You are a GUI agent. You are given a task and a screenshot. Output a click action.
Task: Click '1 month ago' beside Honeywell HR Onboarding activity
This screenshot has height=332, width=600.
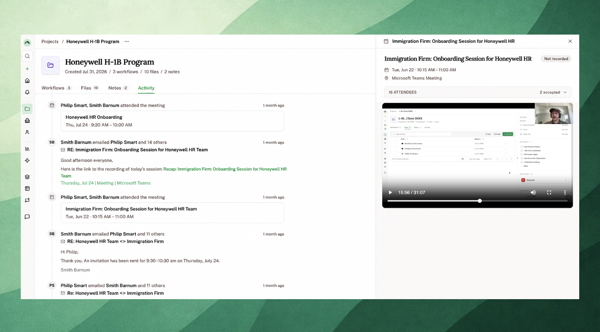(x=274, y=105)
